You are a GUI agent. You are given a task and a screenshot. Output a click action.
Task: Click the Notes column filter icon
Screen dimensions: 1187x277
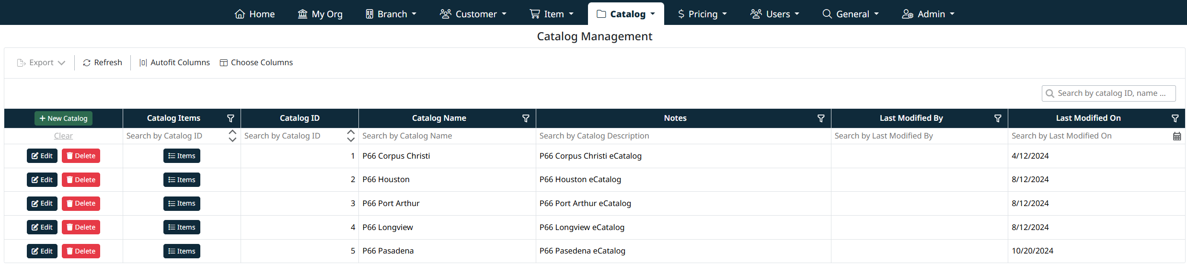tap(821, 118)
